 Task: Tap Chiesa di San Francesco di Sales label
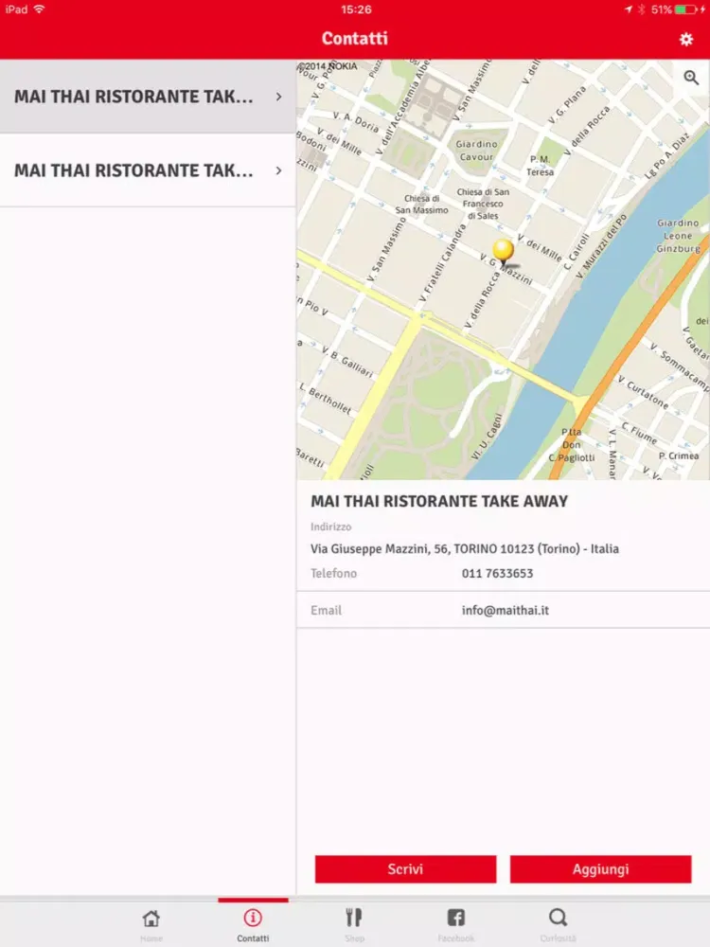[x=483, y=204]
